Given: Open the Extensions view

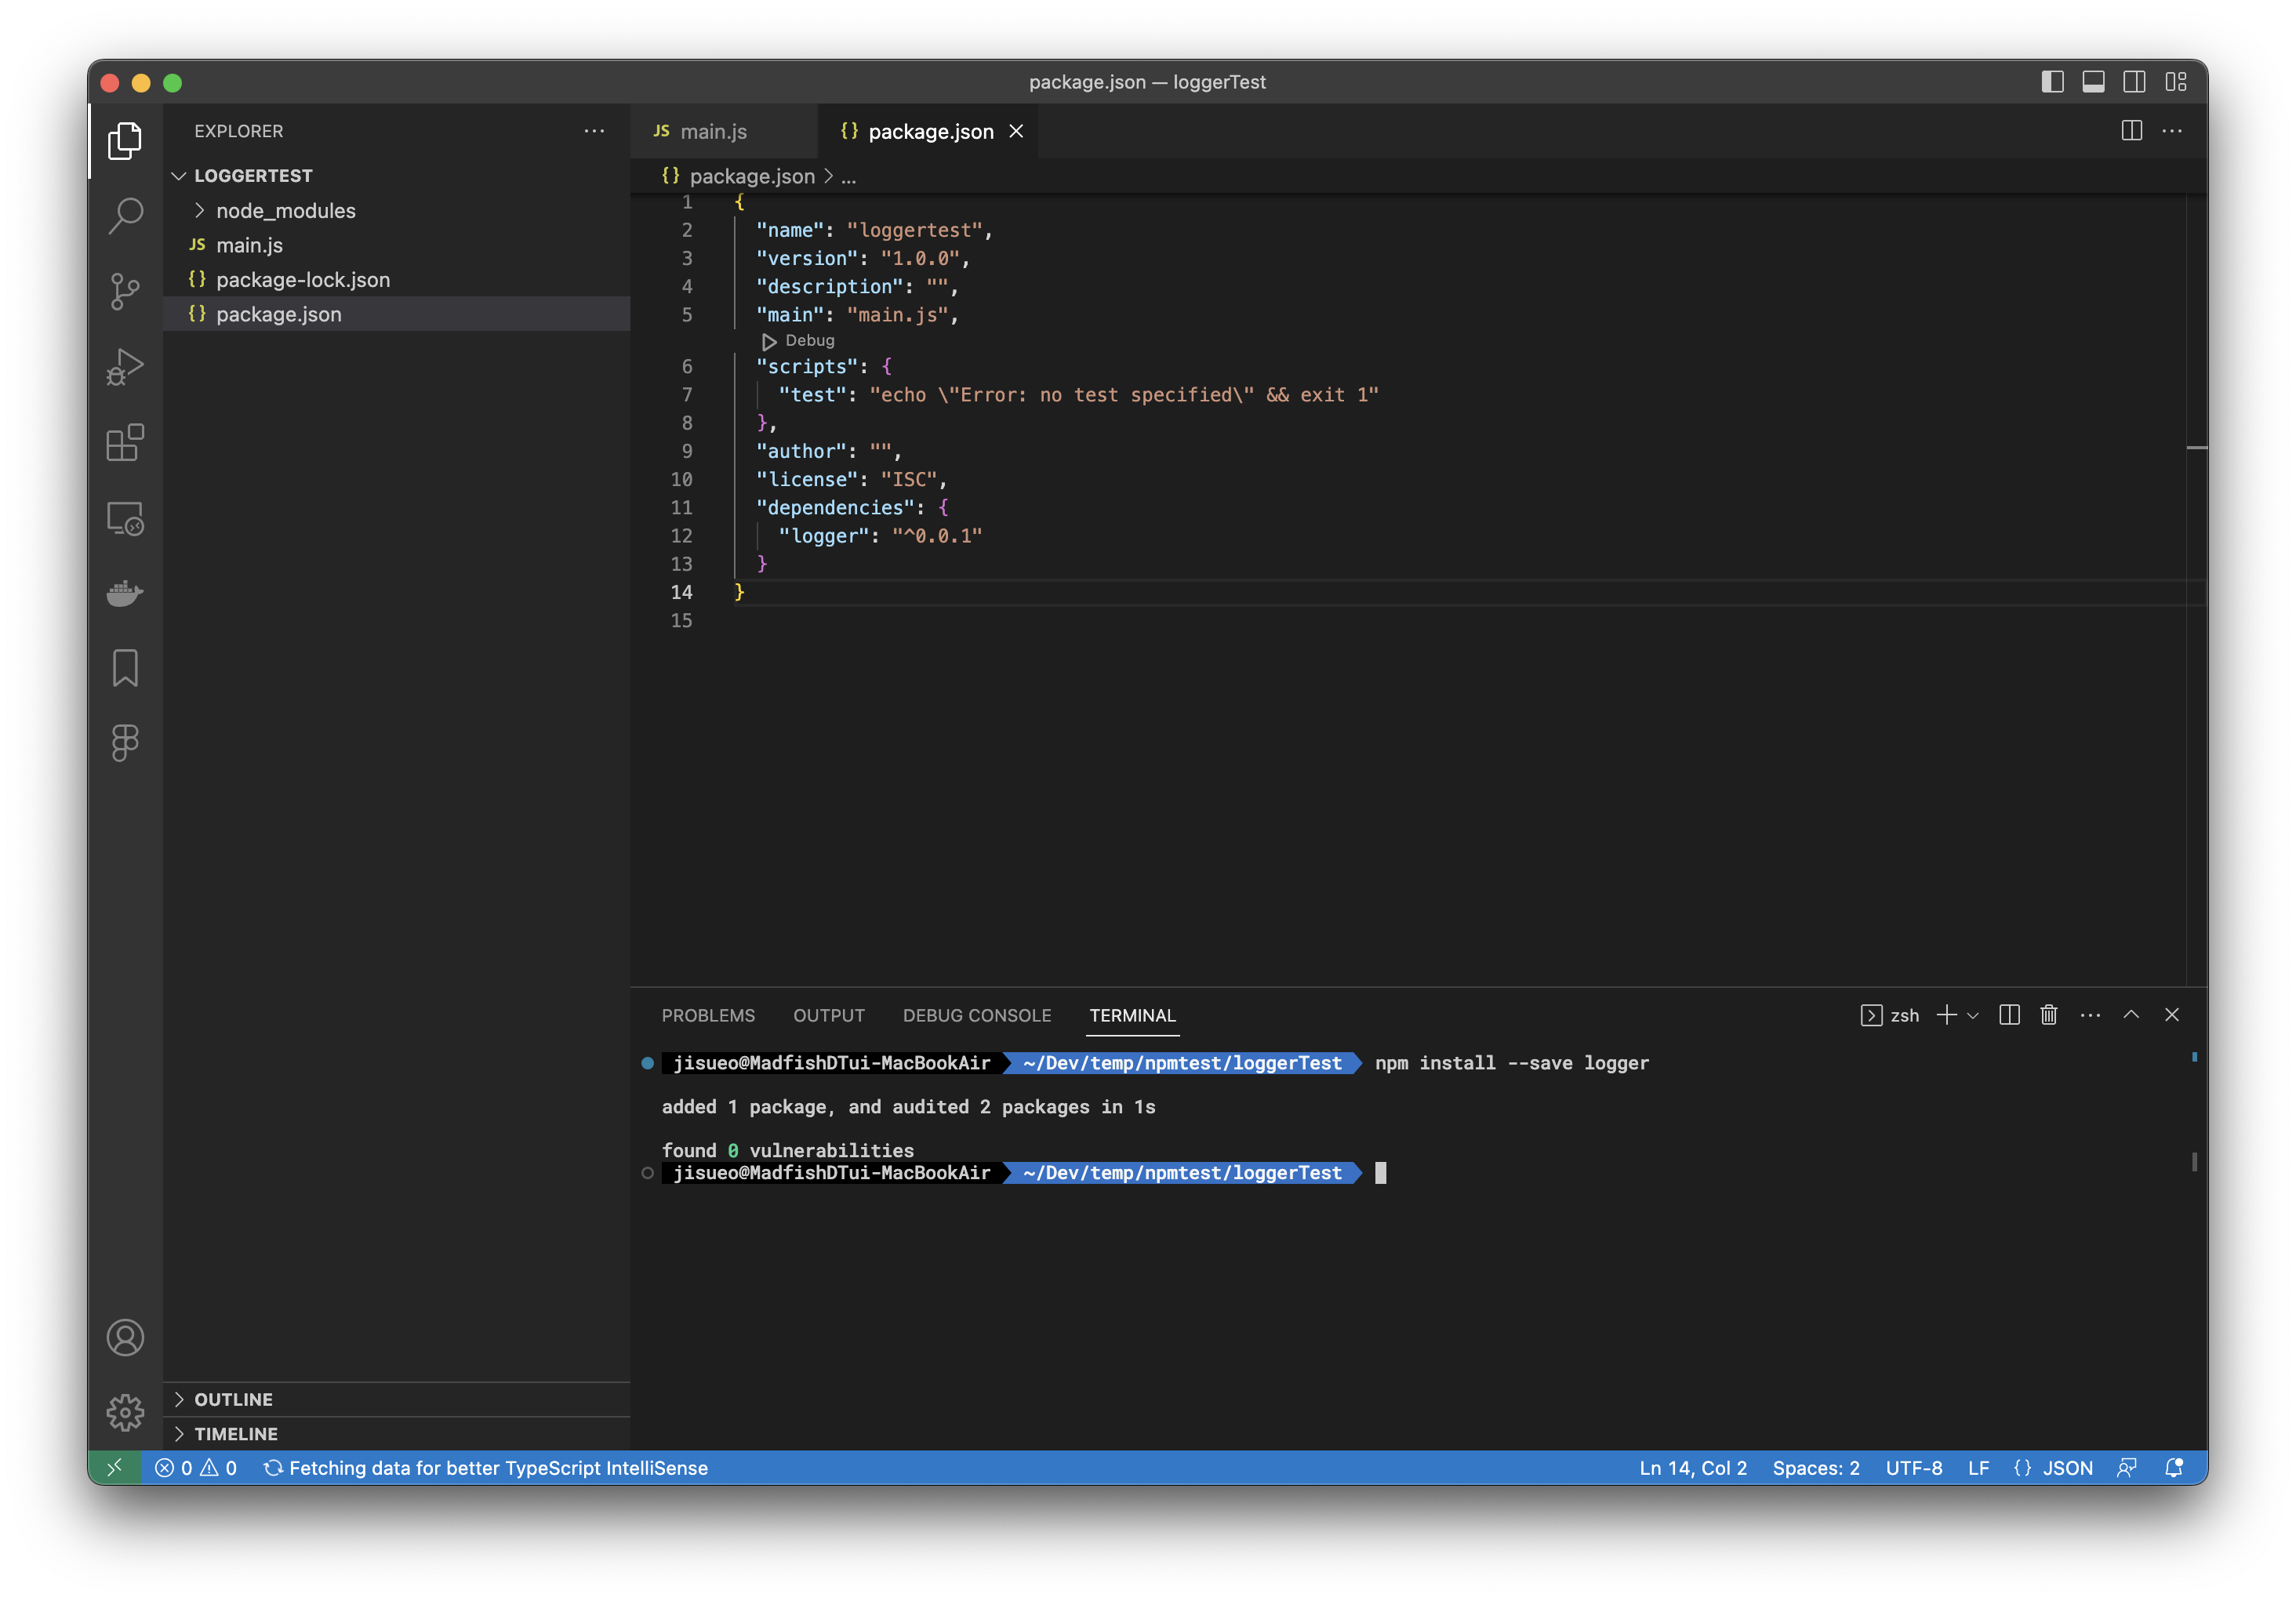Looking at the screenshot, I should [125, 442].
